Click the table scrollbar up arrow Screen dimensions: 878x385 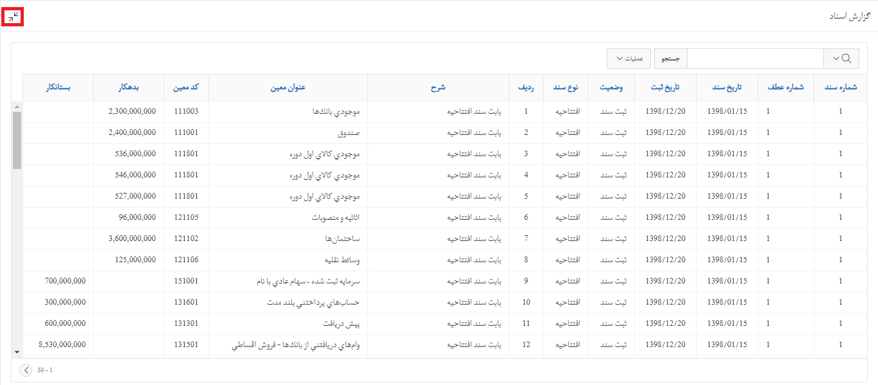17,107
